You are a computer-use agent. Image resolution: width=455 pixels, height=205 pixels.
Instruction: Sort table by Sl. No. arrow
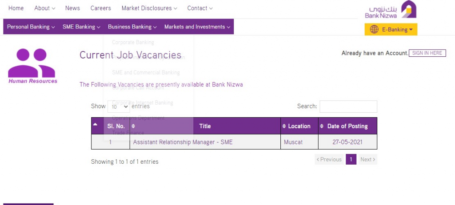pos(95,125)
